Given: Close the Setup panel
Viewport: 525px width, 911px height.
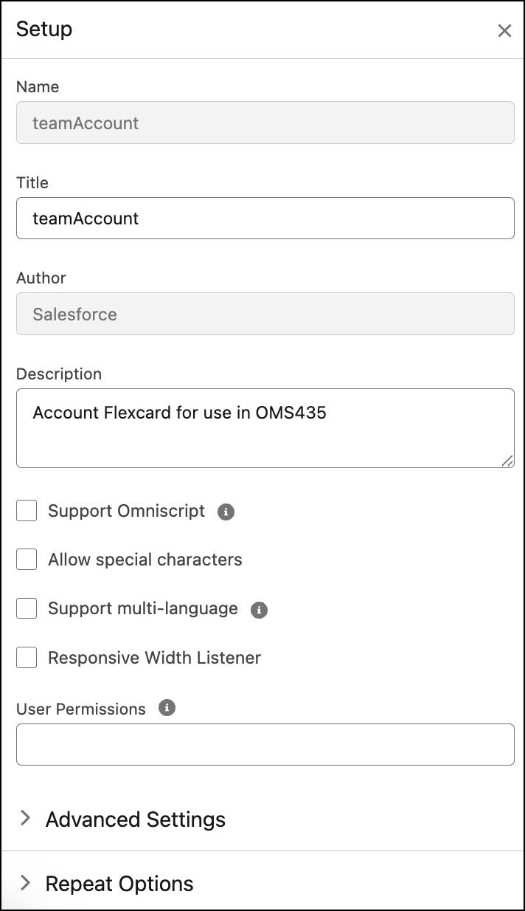Looking at the screenshot, I should pyautogui.click(x=504, y=31).
